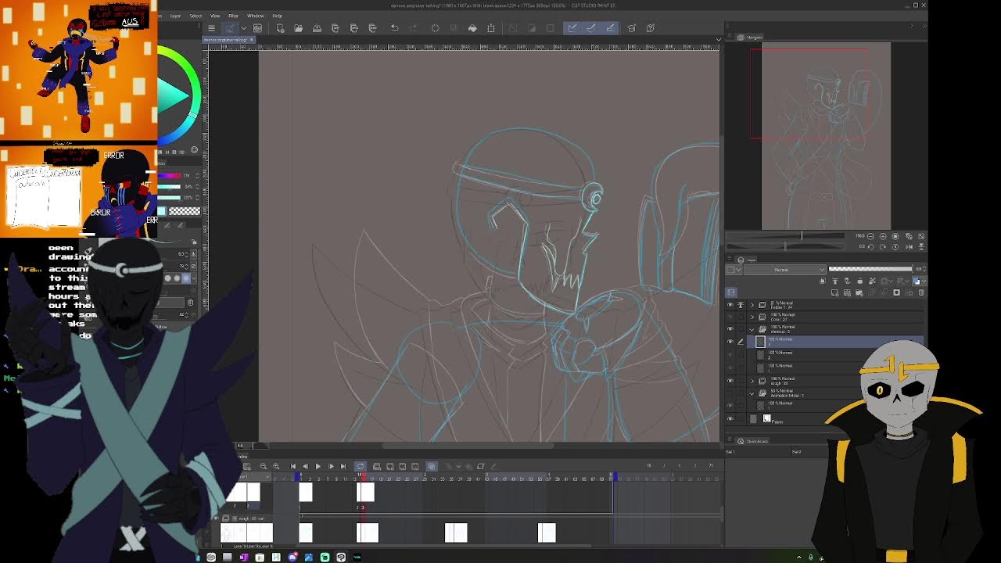This screenshot has width=1001, height=563.
Task: Expand the rough : 20 folder
Action: point(752,381)
